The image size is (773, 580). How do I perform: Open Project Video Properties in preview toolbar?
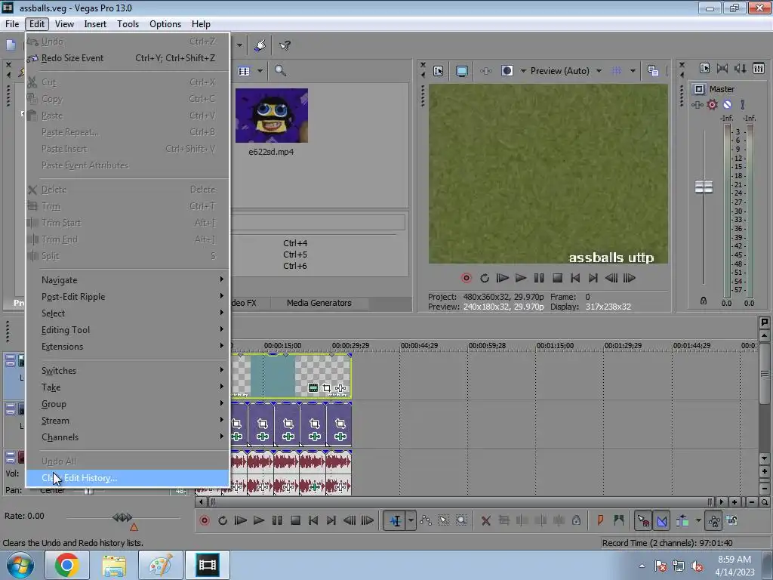point(439,71)
